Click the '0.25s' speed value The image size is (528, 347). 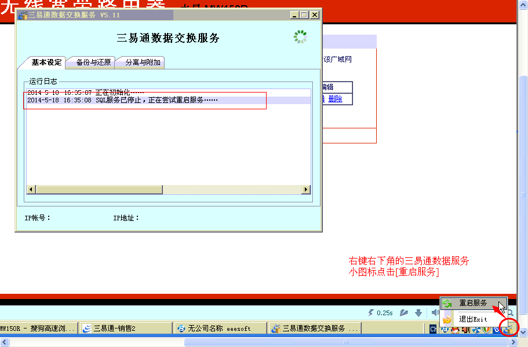pos(384,313)
